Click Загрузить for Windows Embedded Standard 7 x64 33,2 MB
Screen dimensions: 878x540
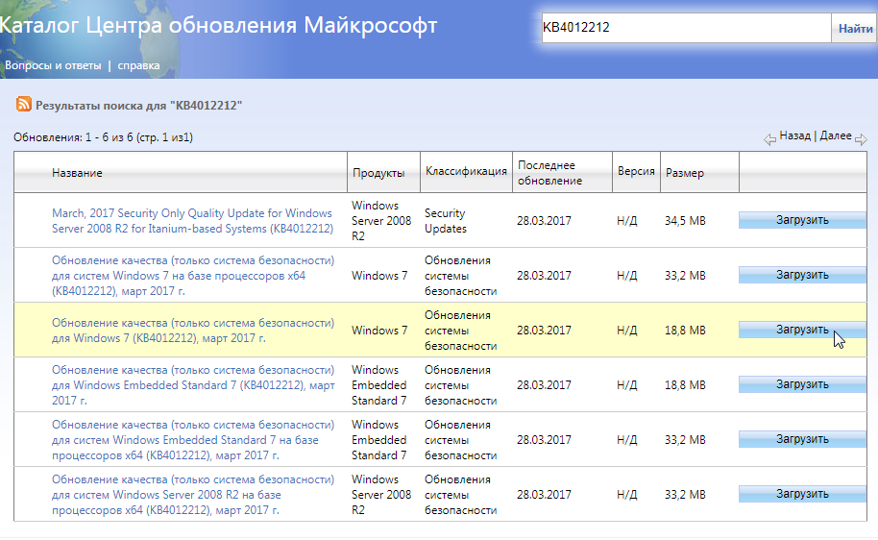pyautogui.click(x=802, y=440)
